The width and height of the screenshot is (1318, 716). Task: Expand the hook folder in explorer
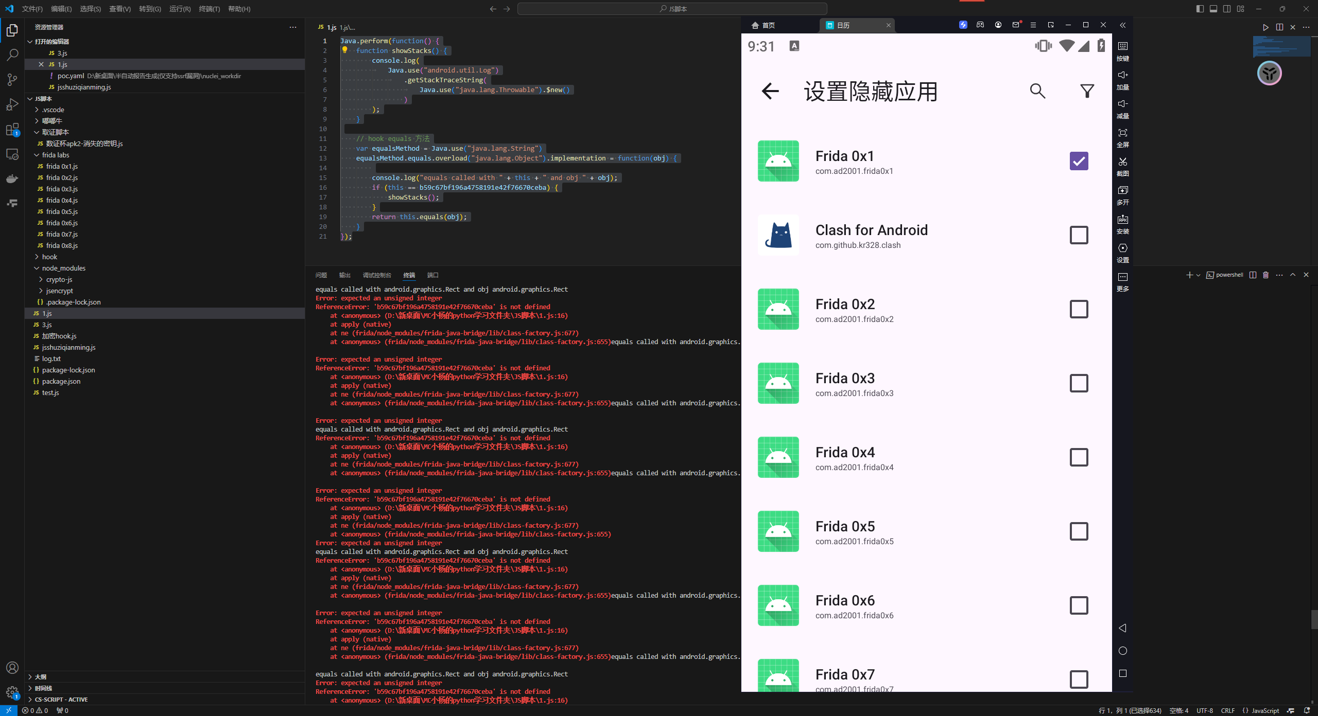point(49,257)
